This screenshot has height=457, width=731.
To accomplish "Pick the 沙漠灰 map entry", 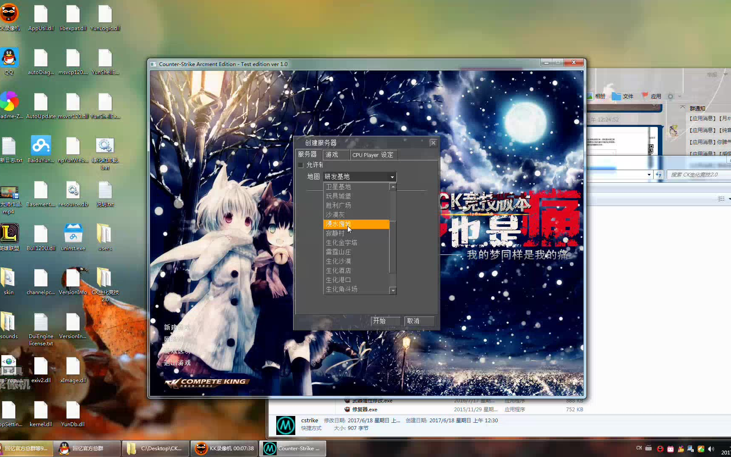I will tap(356, 215).
